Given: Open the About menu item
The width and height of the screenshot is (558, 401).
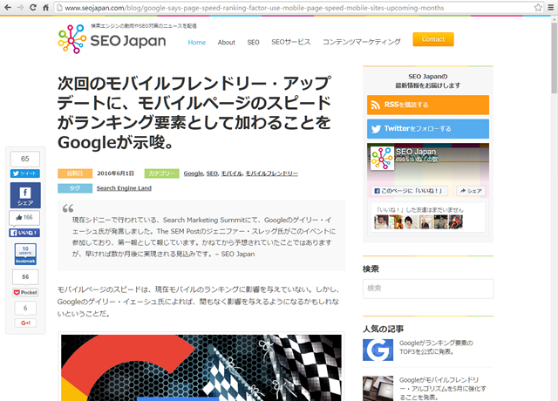Looking at the screenshot, I should (227, 42).
